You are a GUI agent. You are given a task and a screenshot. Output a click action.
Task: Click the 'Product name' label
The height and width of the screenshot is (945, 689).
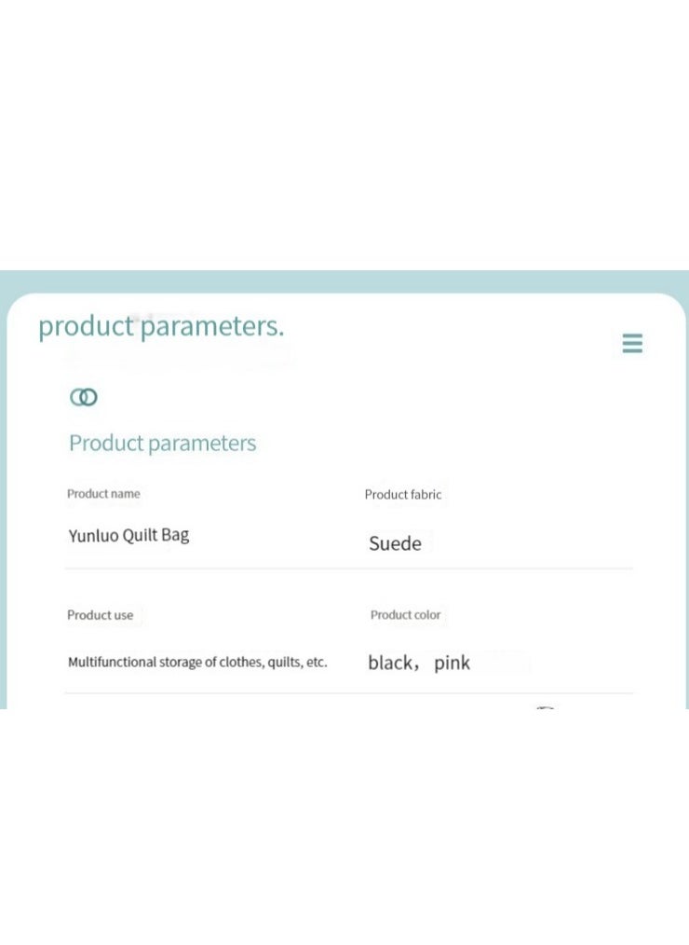[x=103, y=494]
